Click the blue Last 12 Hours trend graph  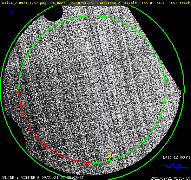(175, 166)
